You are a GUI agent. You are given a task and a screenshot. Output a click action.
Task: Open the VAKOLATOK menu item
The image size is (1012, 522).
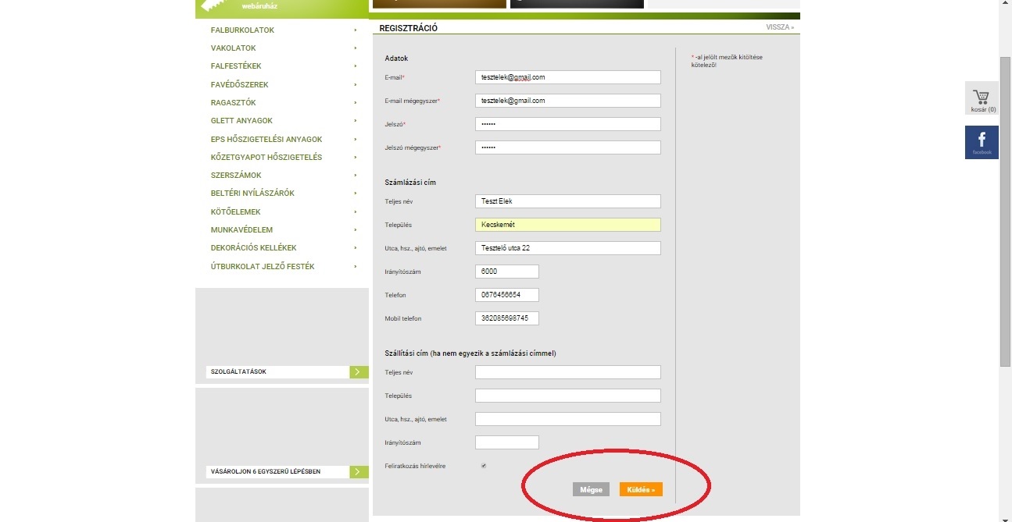point(233,48)
